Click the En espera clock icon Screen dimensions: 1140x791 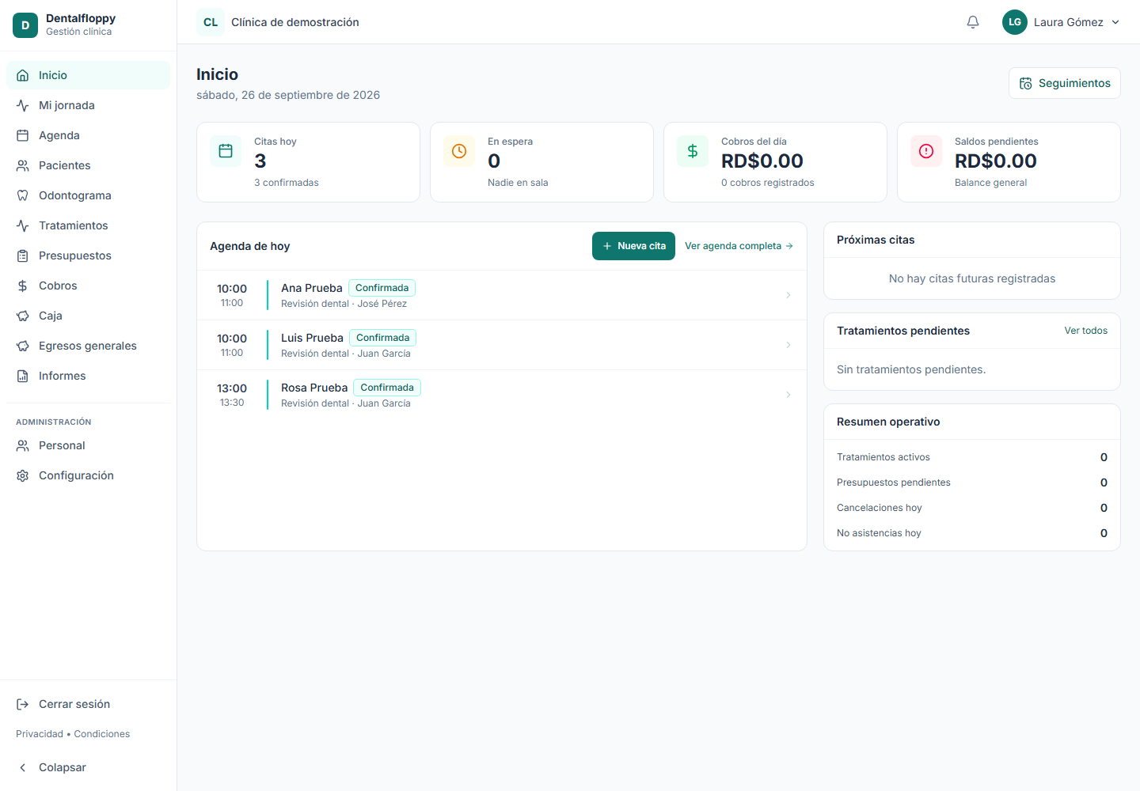pyautogui.click(x=459, y=151)
